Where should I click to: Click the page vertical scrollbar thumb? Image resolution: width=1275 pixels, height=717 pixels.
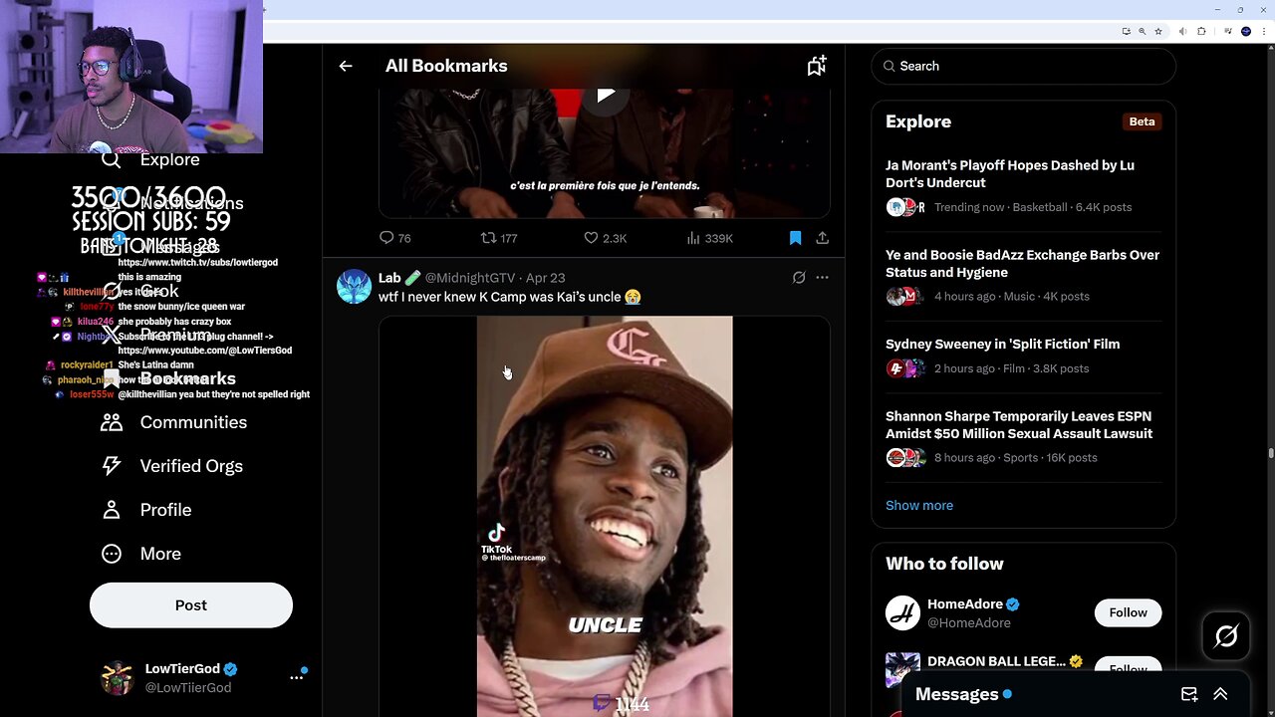point(1270,453)
